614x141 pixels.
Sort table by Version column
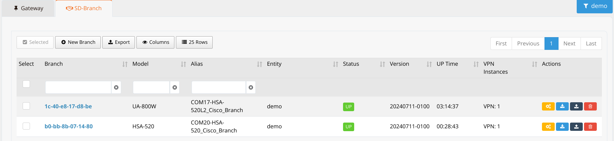429,64
